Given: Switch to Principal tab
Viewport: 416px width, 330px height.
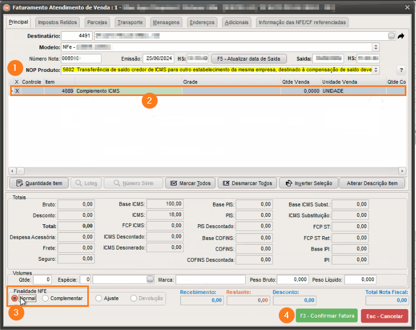Looking at the screenshot, I should pos(18,22).
